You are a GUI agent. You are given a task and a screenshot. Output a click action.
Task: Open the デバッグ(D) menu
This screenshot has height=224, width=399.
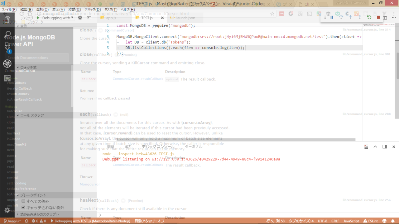click(93, 10)
